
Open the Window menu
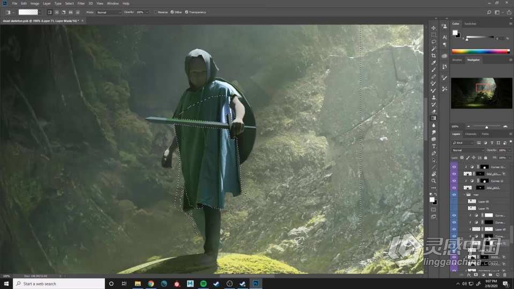click(113, 3)
